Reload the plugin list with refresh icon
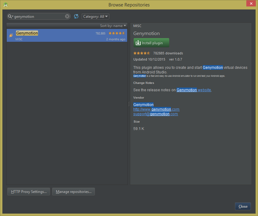This screenshot has width=258, height=216. (x=76, y=16)
